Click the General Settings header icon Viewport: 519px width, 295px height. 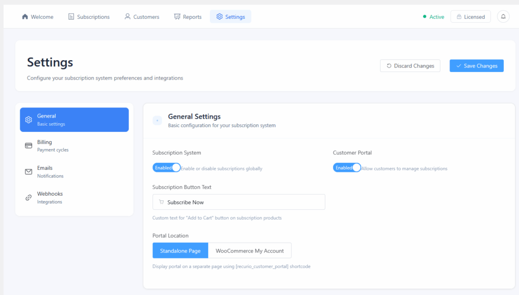(x=157, y=120)
